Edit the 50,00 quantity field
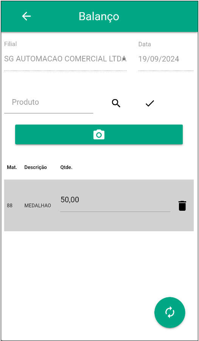The width and height of the screenshot is (199, 341). click(115, 203)
